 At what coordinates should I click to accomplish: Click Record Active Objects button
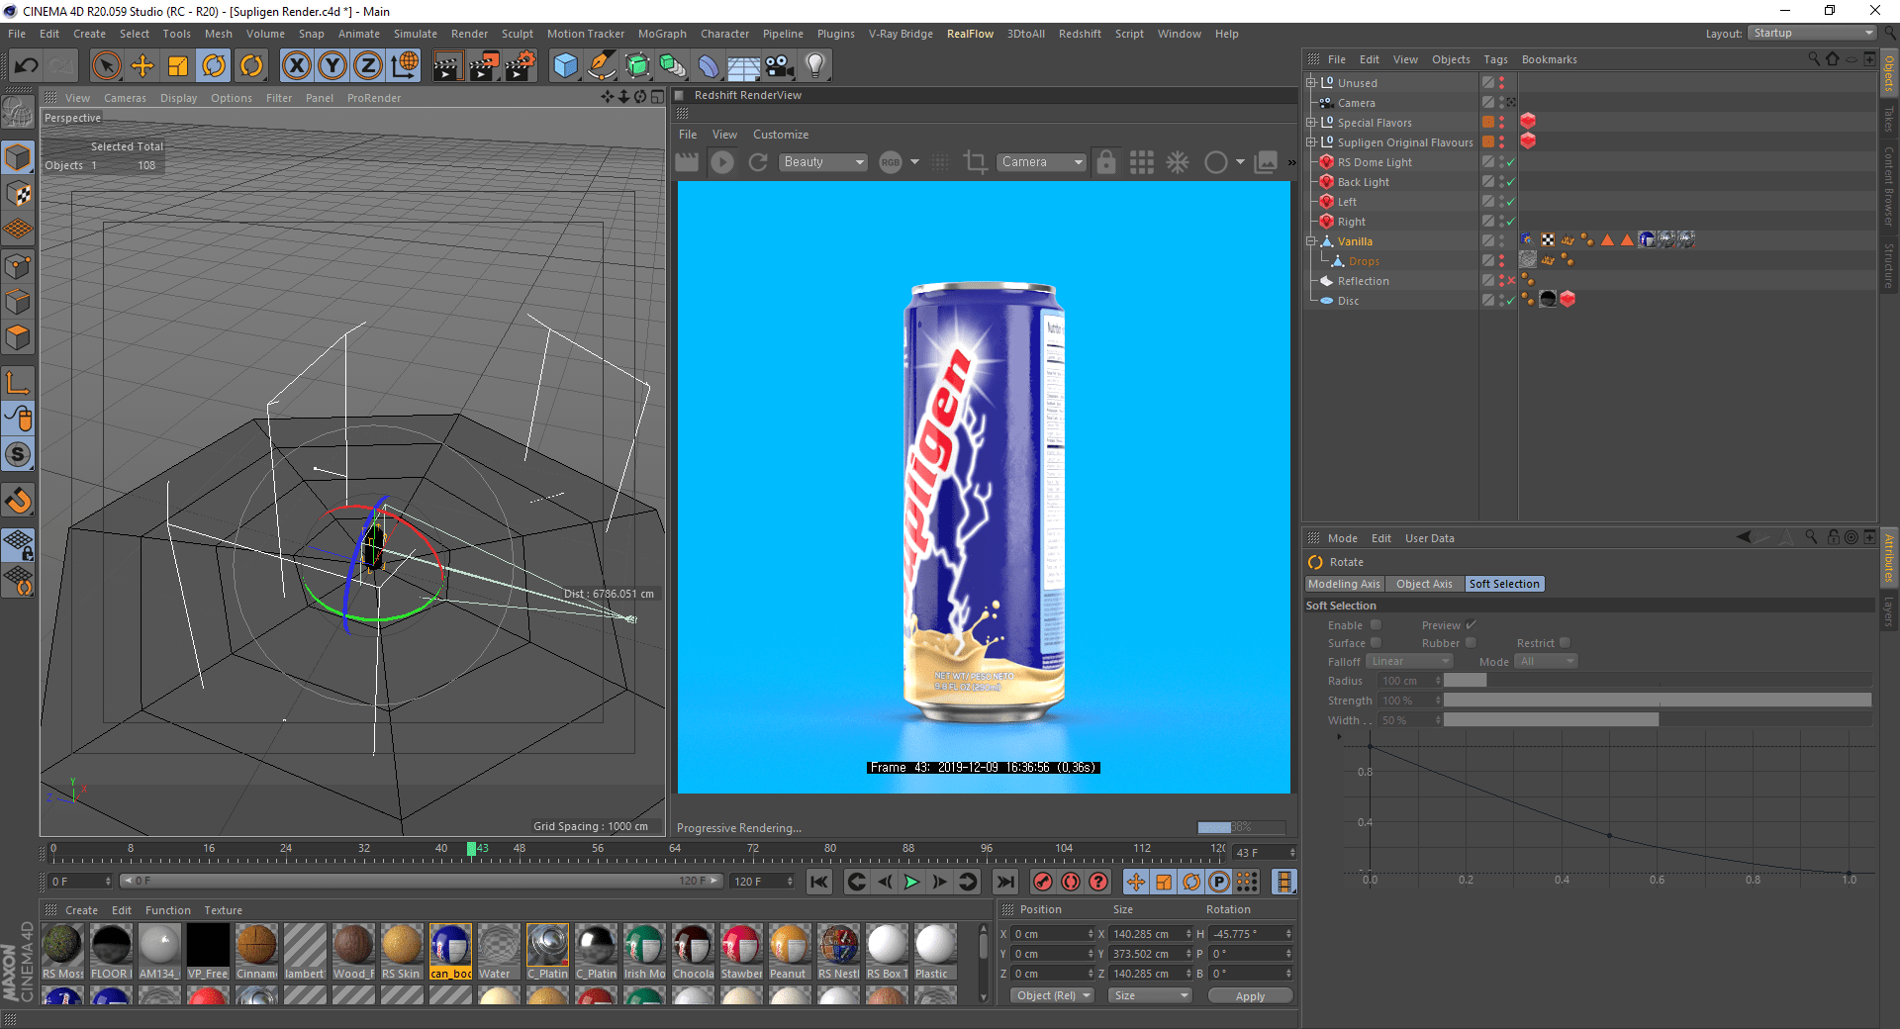(1042, 882)
